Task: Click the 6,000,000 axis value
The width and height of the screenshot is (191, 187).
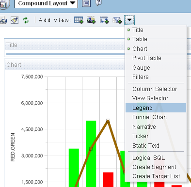Action: point(32,103)
